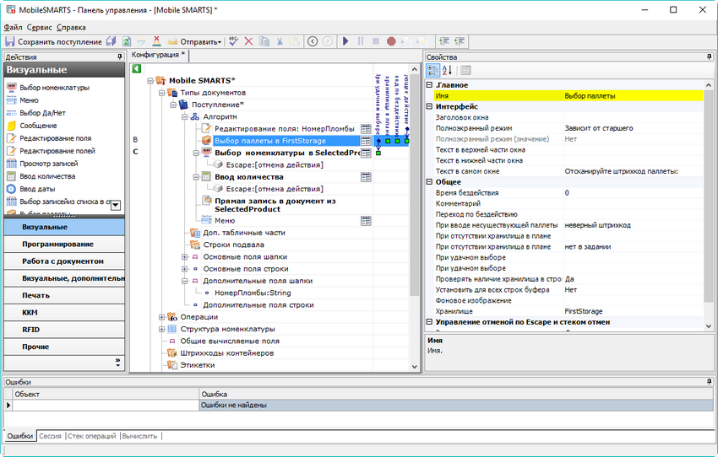Switch to the Сессия bottom tab
The height and width of the screenshot is (457, 718).
[50, 436]
